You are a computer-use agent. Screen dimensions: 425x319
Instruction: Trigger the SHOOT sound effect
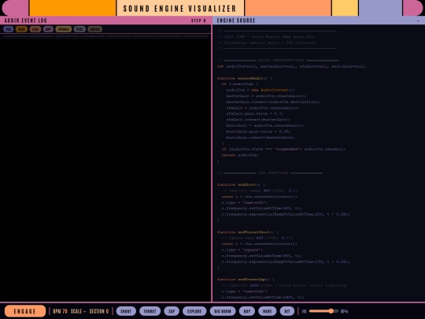(126, 311)
